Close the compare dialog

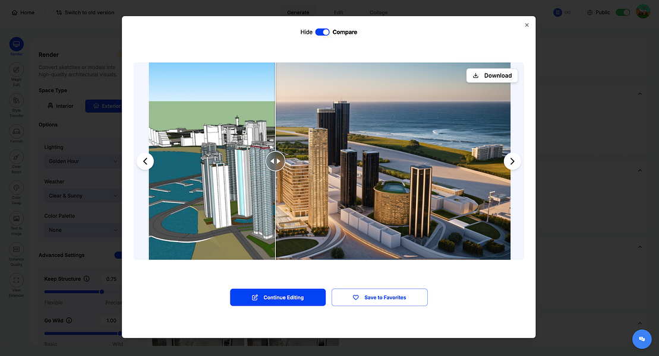click(526, 25)
